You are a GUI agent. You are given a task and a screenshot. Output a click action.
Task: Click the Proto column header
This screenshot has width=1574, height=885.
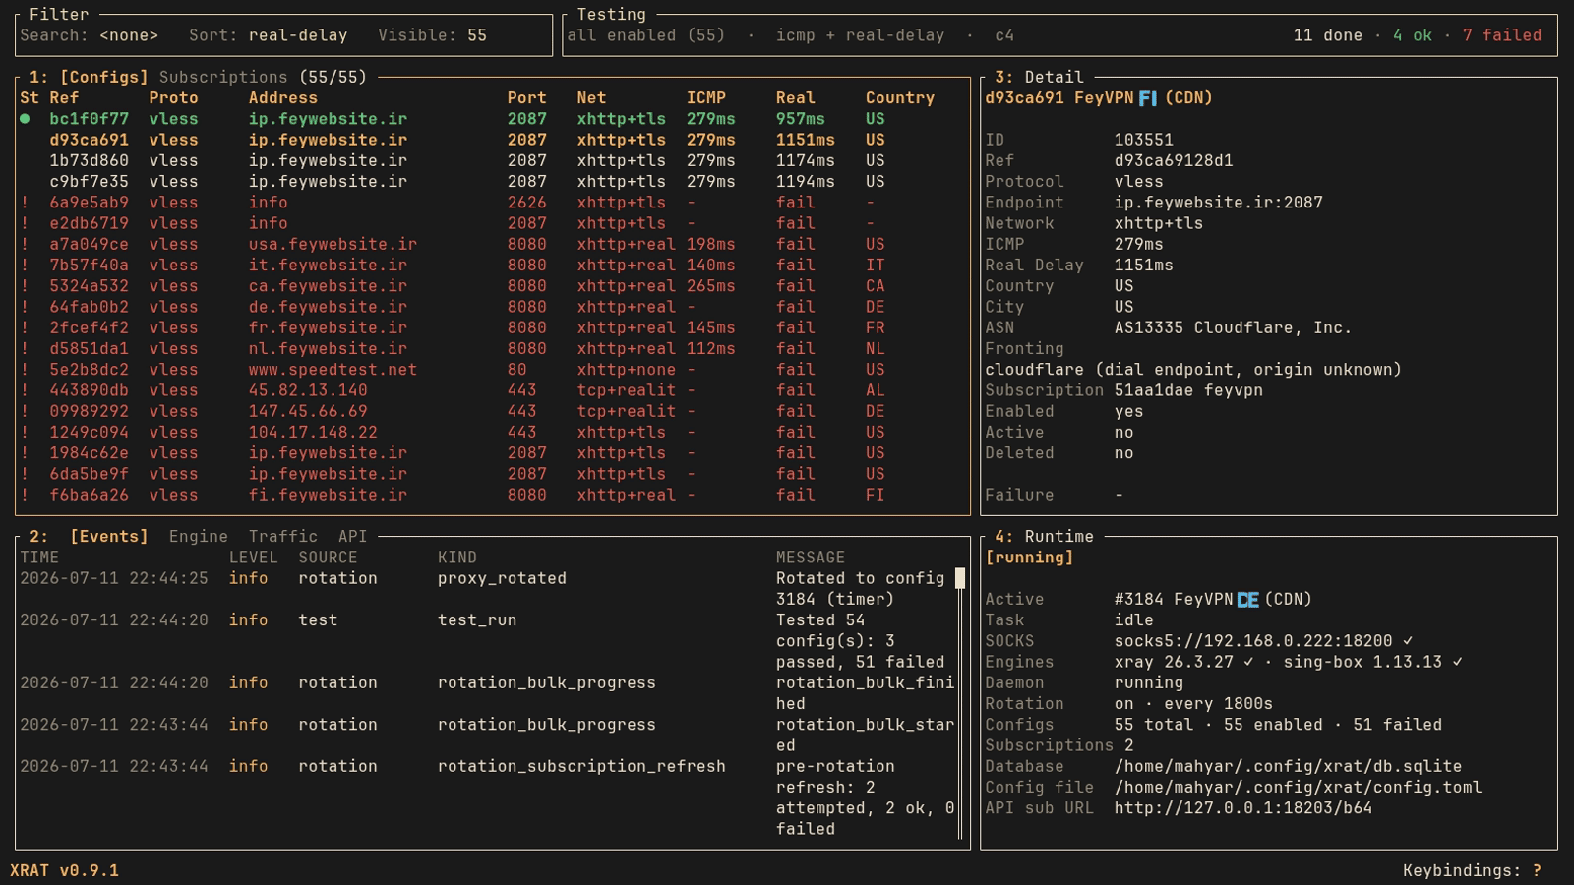point(173,98)
